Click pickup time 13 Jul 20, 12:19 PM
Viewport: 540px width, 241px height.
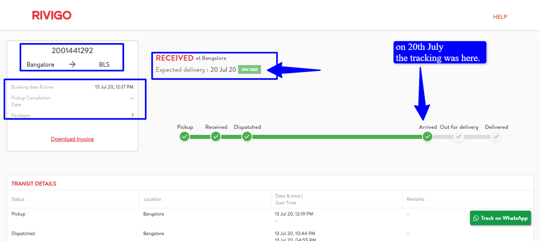(x=294, y=214)
